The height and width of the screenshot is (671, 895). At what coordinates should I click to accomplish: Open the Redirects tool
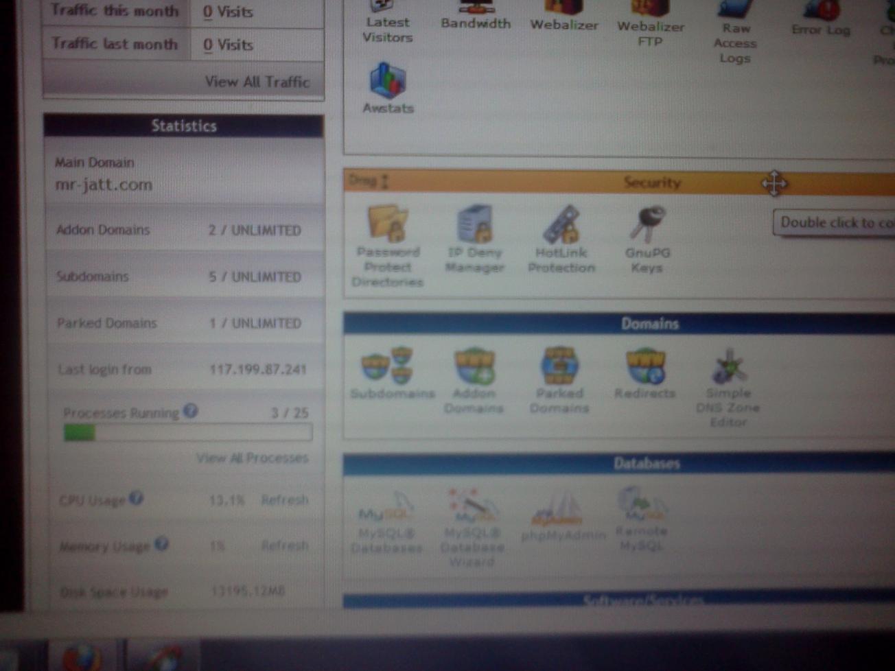645,373
